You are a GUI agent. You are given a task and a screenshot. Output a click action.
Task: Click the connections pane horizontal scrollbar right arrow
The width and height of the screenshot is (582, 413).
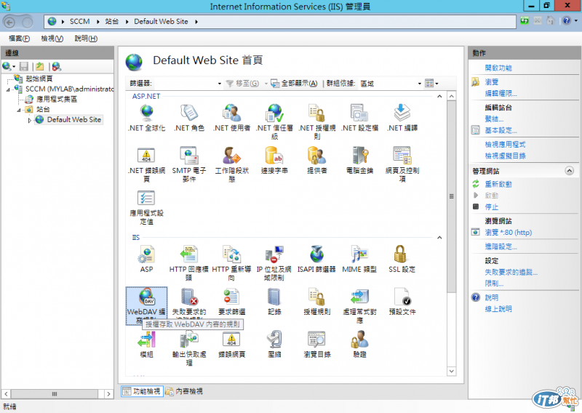coord(108,393)
